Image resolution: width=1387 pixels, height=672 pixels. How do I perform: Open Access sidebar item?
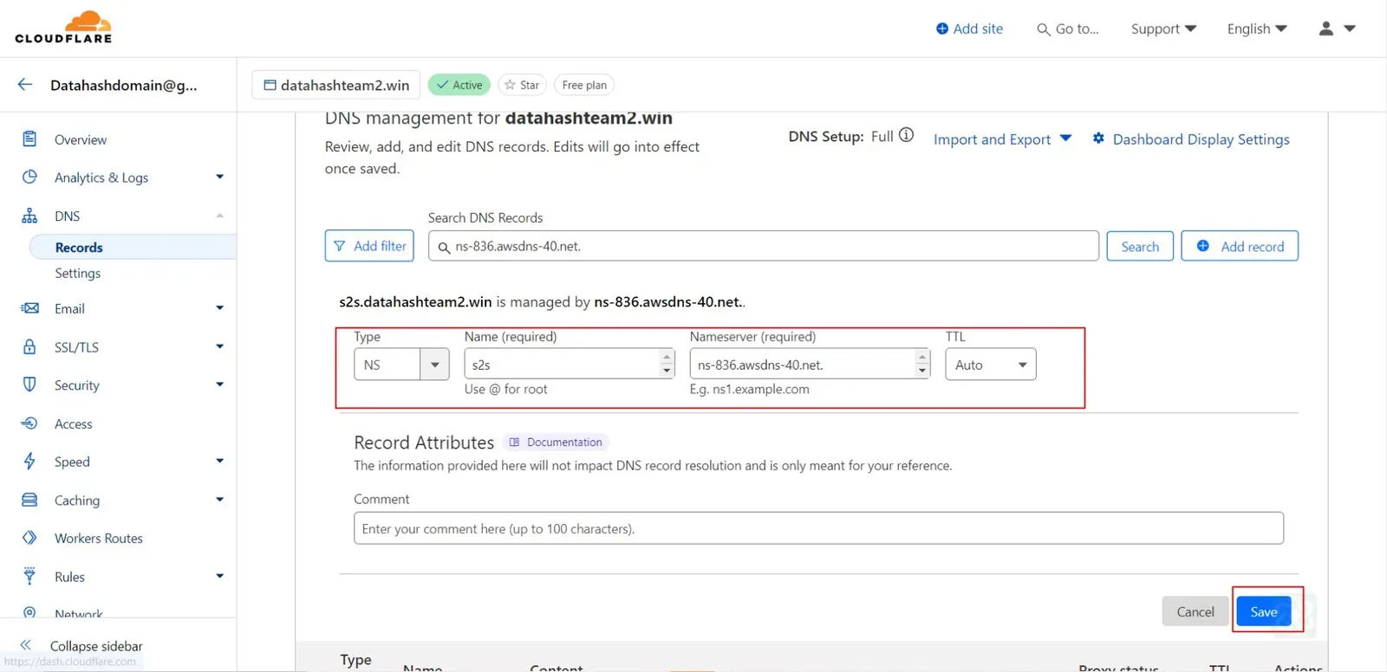73,423
